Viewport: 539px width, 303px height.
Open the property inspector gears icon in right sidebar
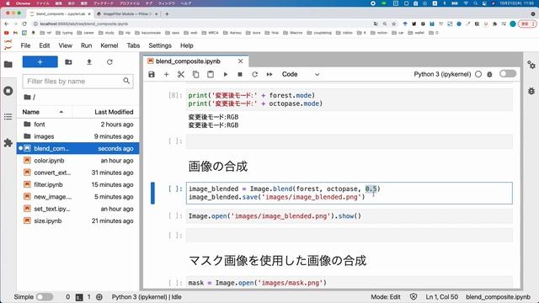[x=531, y=65]
